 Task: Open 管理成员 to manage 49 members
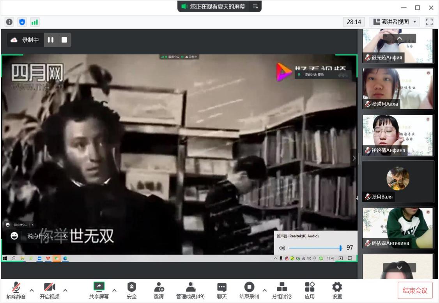190,290
